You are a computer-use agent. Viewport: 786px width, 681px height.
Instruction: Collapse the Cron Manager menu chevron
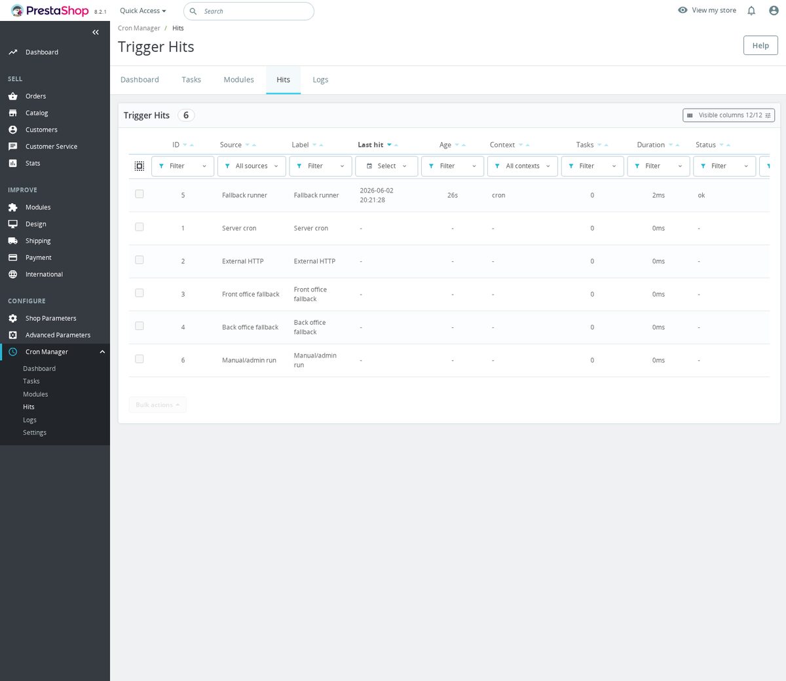pyautogui.click(x=102, y=352)
